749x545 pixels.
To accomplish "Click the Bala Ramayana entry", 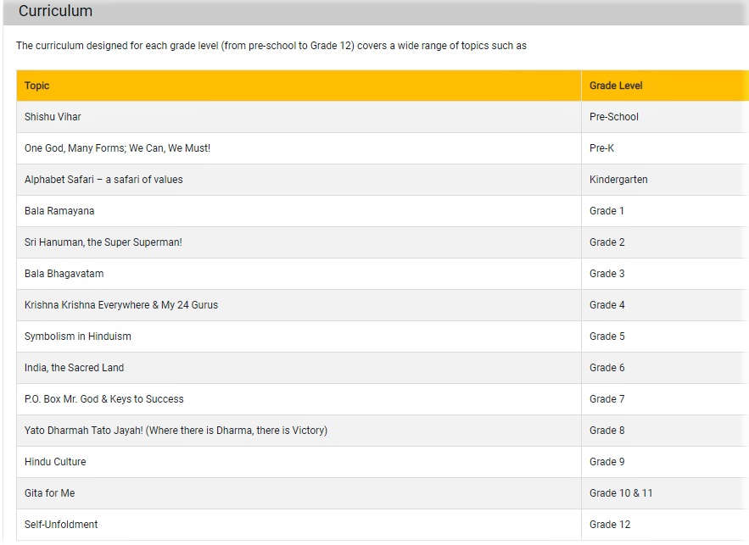I will (59, 211).
